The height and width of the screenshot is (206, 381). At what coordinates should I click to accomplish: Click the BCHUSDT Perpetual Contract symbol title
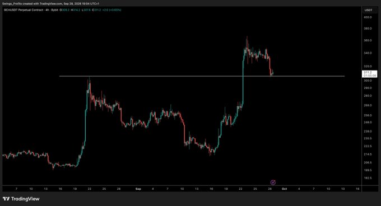[24, 10]
